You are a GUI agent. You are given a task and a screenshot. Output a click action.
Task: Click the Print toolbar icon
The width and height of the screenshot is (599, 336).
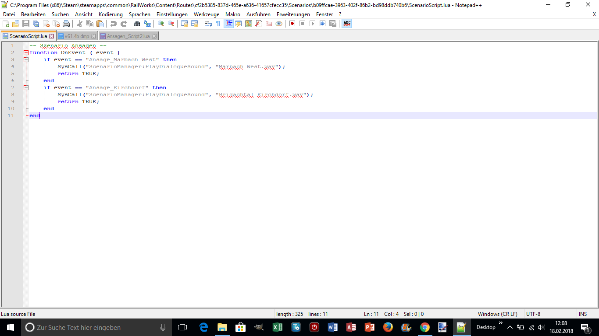click(66, 24)
